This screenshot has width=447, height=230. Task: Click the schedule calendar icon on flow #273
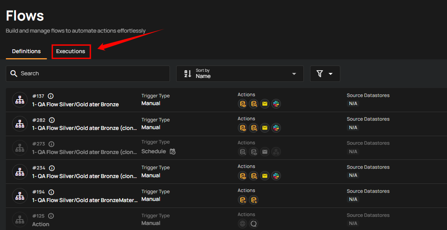(173, 152)
